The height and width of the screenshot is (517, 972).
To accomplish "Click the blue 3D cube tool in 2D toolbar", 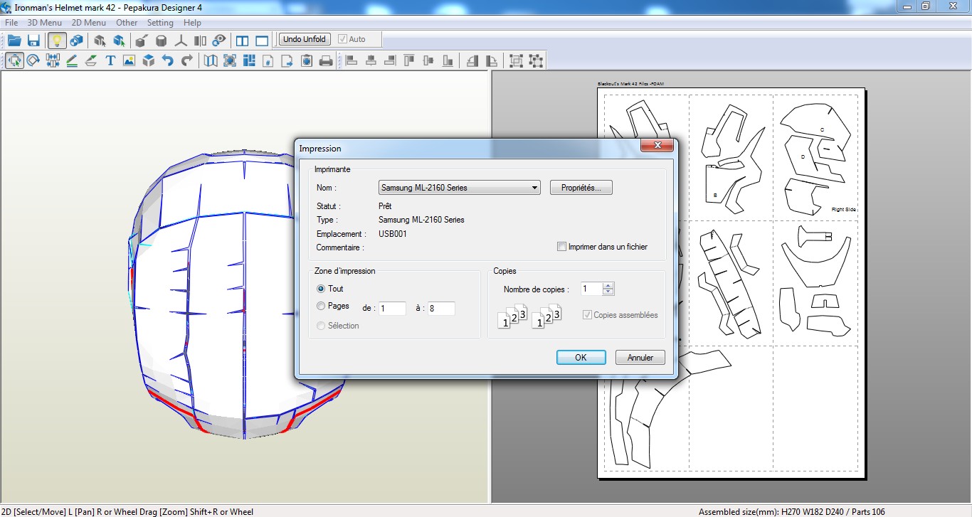I will [x=148, y=61].
